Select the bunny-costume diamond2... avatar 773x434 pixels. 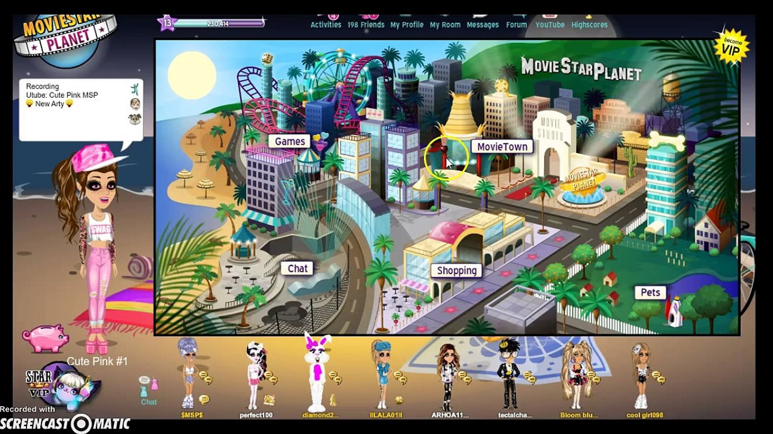coord(316,371)
